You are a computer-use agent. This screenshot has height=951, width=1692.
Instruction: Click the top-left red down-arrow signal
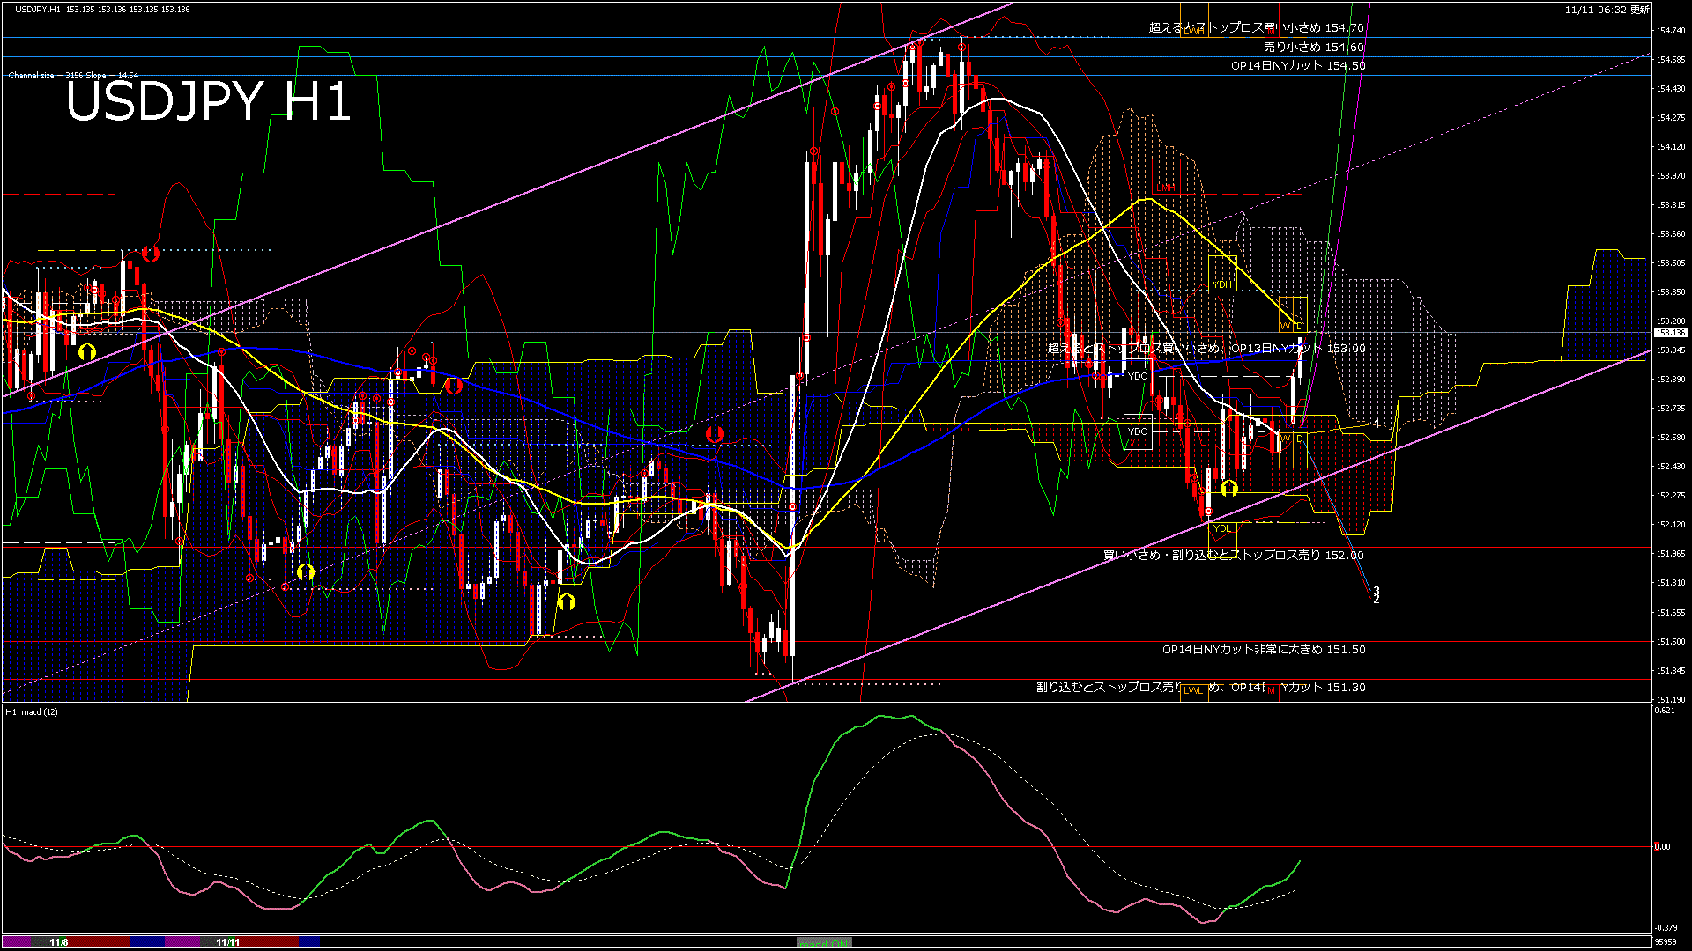point(150,254)
